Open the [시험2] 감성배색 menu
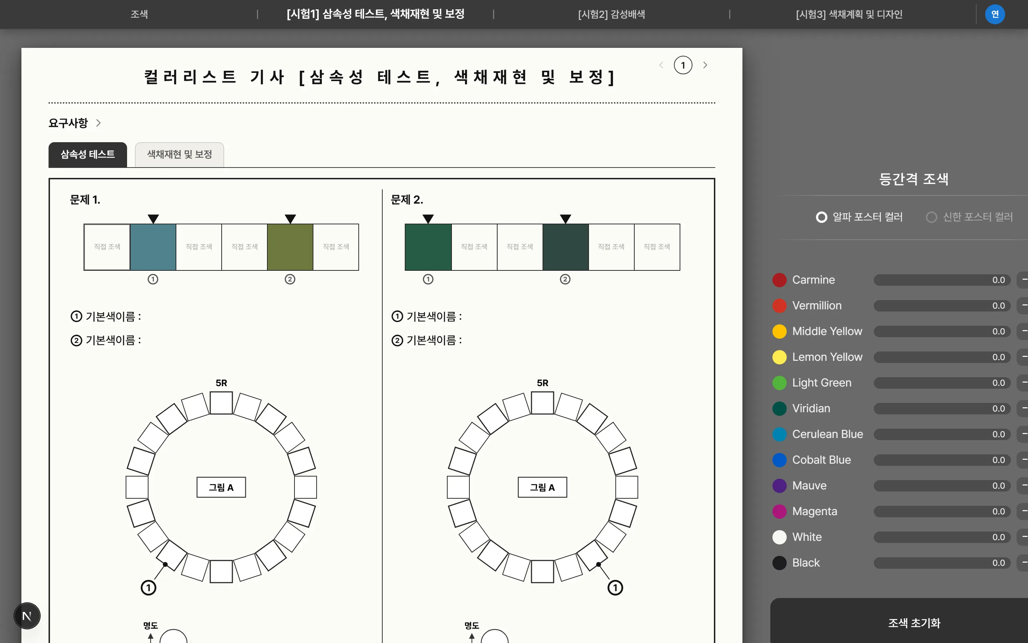The height and width of the screenshot is (643, 1028). click(611, 14)
